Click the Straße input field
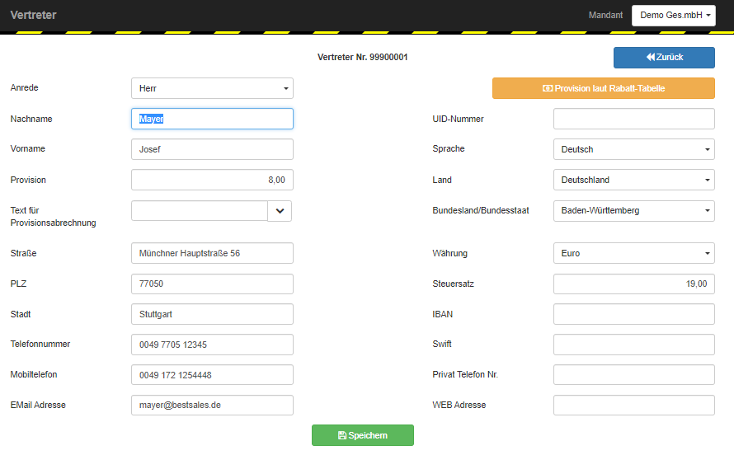Image resolution: width=734 pixels, height=455 pixels. coord(212,253)
